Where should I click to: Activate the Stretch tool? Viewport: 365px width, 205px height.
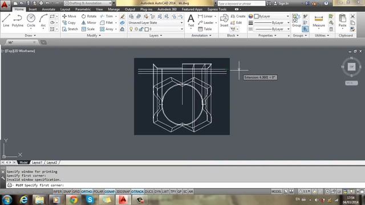click(x=70, y=29)
